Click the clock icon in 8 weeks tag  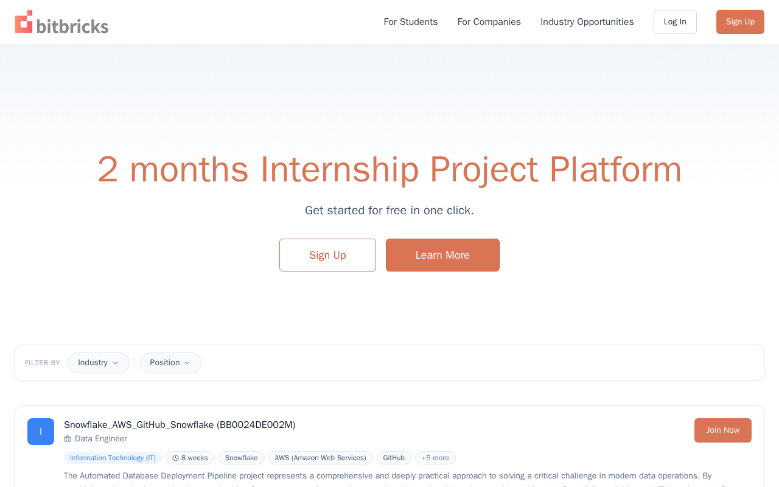175,458
